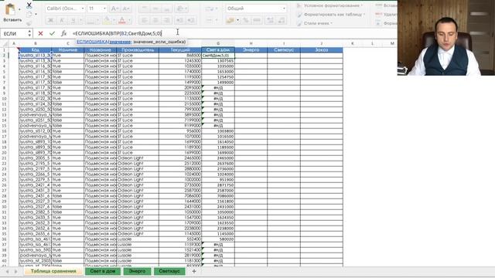Toggle bold Ж formatting

[50, 21]
